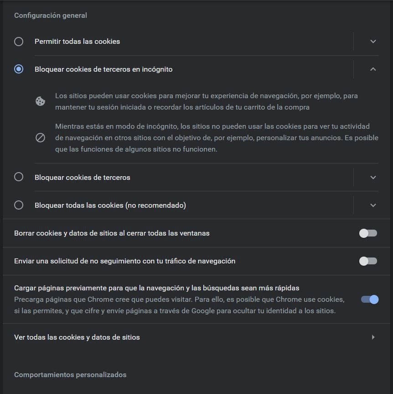Click the blocked circle icon

click(40, 137)
